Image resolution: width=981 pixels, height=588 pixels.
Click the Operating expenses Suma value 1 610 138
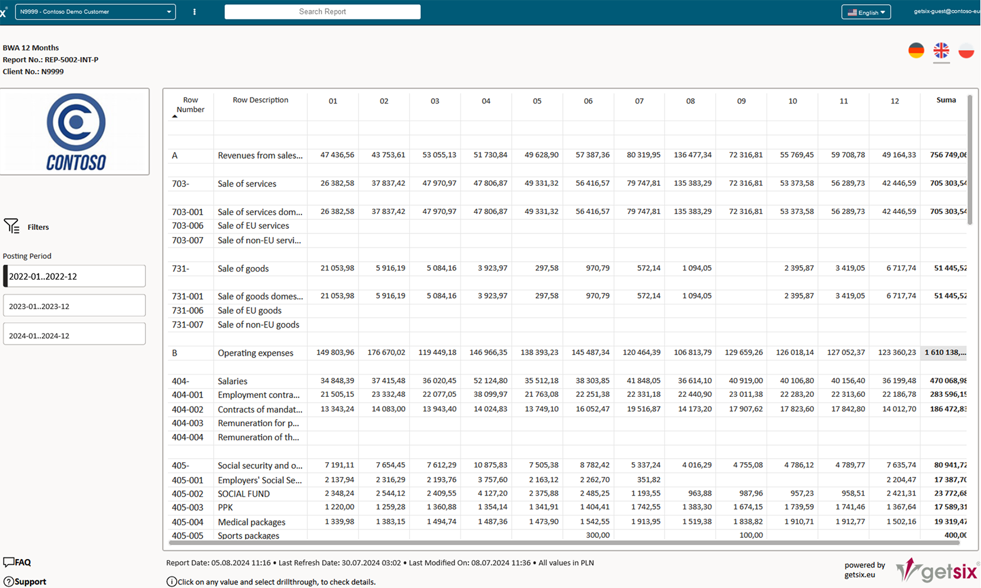tap(944, 352)
